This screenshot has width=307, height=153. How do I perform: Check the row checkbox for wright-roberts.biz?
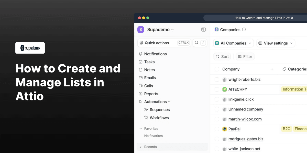(217, 79)
